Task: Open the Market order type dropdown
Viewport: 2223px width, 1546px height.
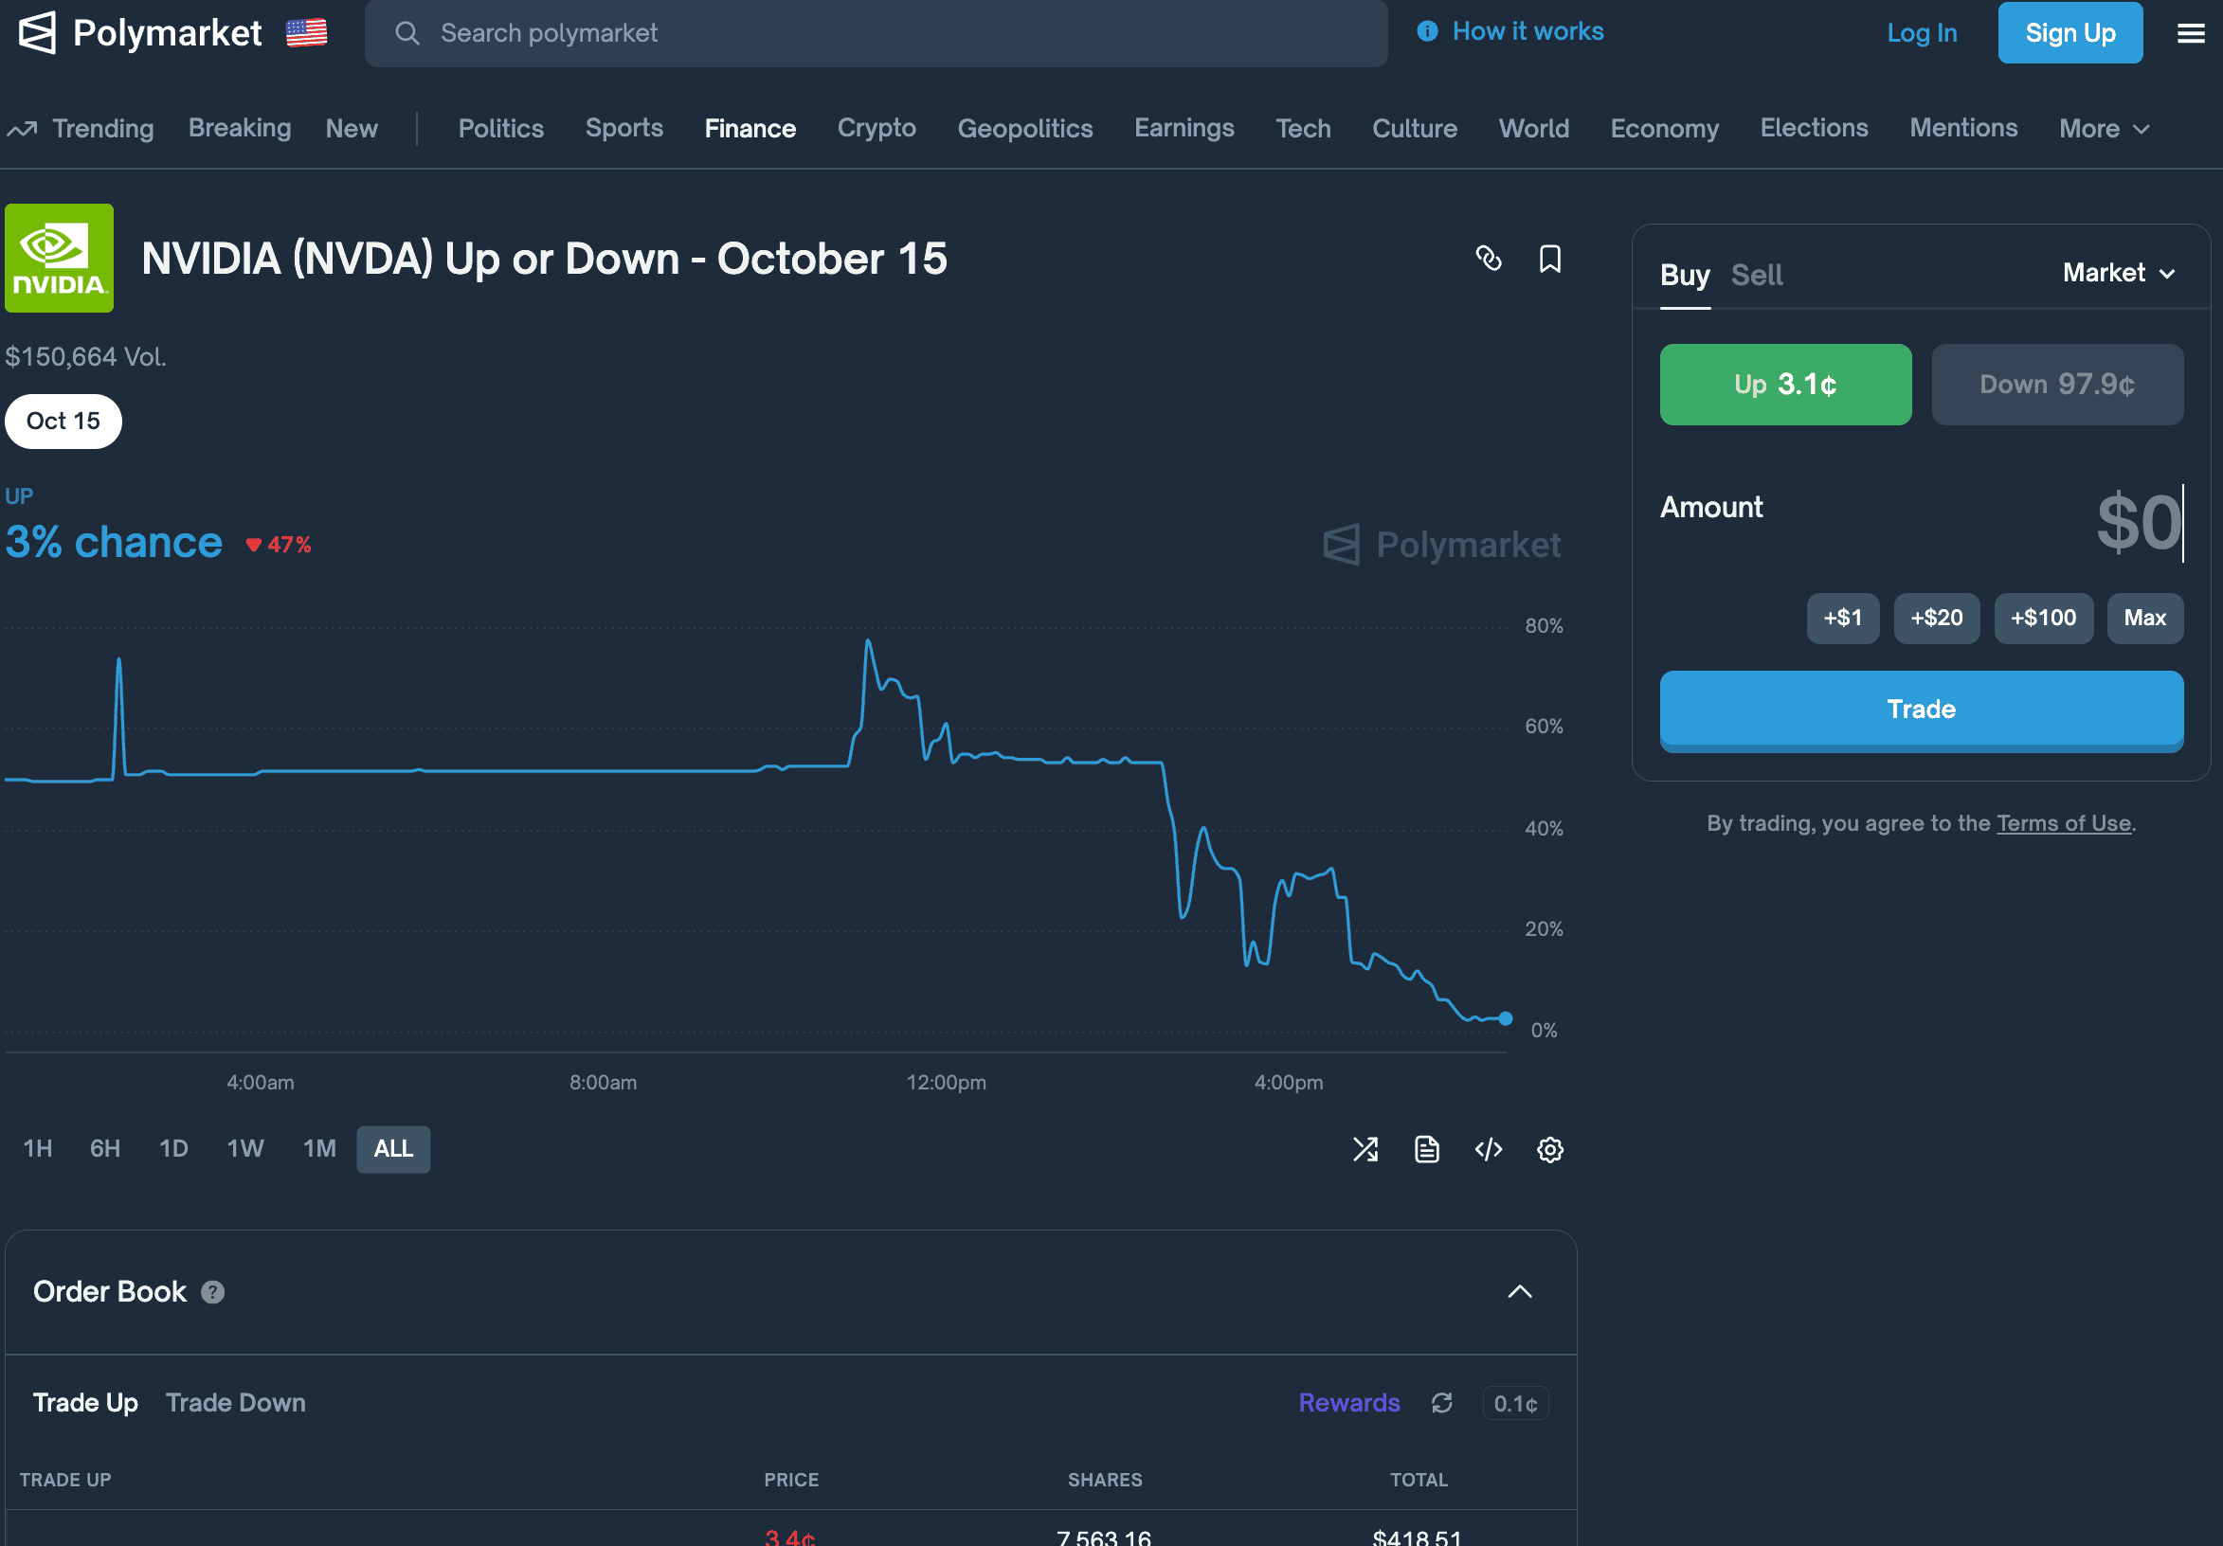Action: coord(2119,273)
